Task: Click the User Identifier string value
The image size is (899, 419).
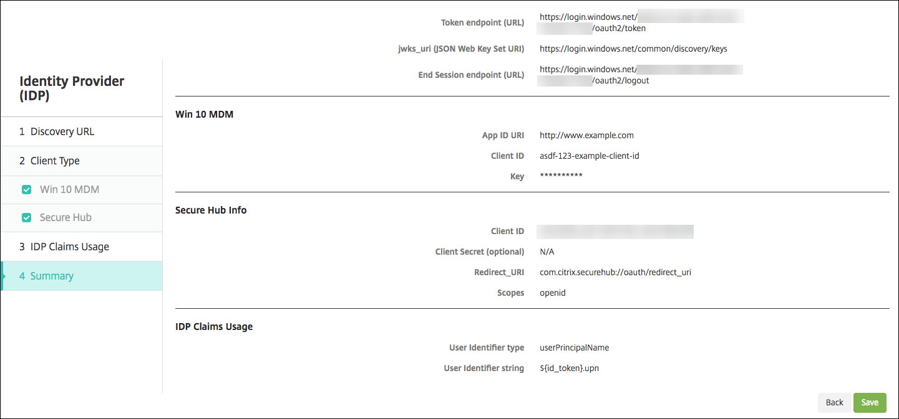Action: (x=569, y=368)
